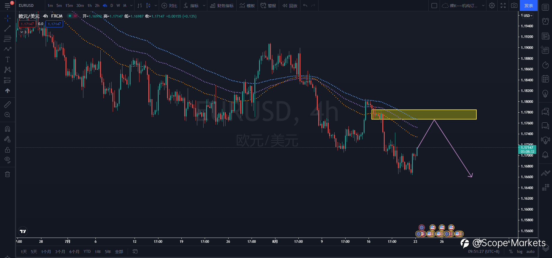
Task: Open watchlist panel in right sidebar
Action: coord(545,7)
